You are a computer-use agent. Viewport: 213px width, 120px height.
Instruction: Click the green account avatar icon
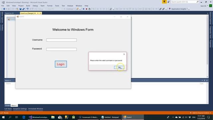[211, 6]
